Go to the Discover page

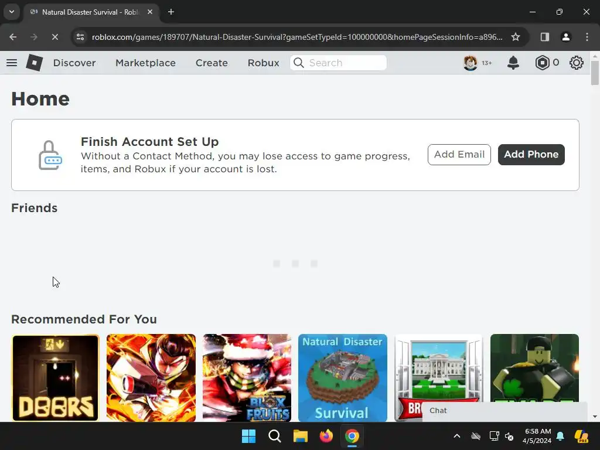[74, 63]
